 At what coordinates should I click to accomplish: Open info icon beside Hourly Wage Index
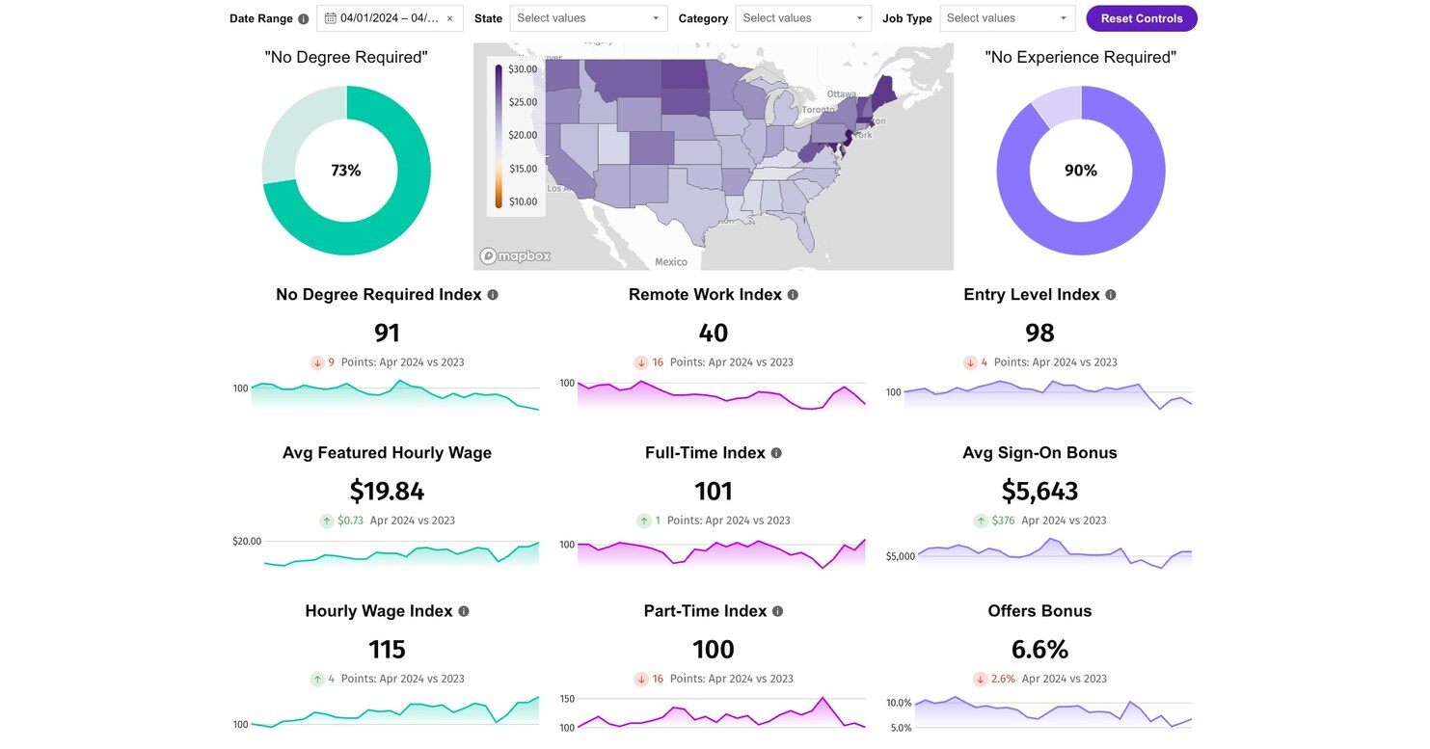[464, 611]
